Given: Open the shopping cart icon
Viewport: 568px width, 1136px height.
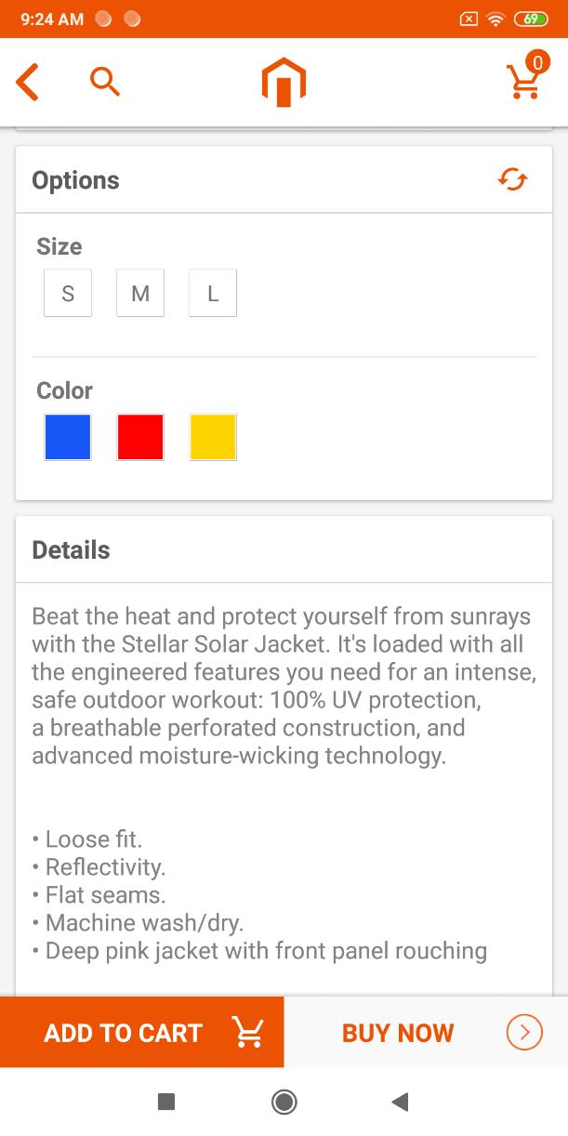Looking at the screenshot, I should pyautogui.click(x=523, y=84).
